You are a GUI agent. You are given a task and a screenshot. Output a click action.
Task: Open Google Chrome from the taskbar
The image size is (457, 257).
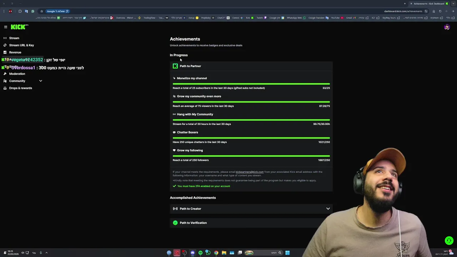(x=216, y=253)
